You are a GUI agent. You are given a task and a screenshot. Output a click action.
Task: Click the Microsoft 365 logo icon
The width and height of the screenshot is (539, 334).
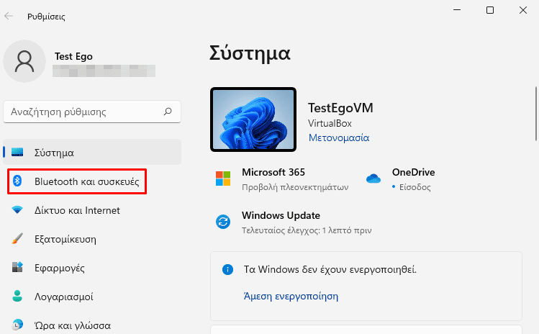[x=223, y=179]
